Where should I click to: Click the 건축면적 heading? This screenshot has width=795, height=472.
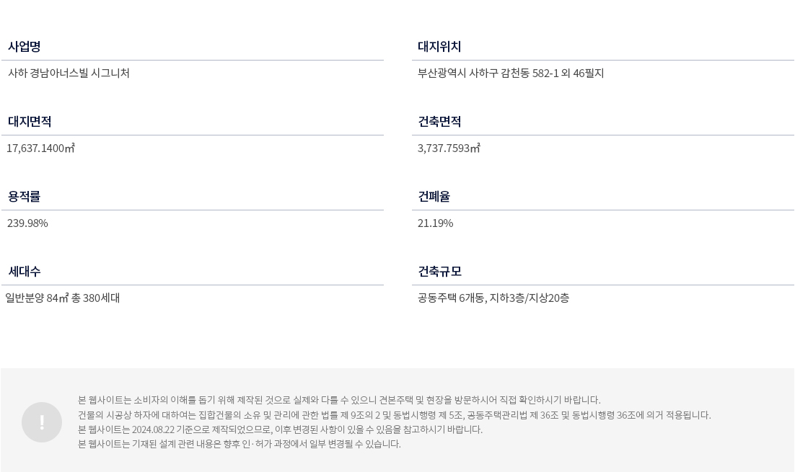pos(439,122)
